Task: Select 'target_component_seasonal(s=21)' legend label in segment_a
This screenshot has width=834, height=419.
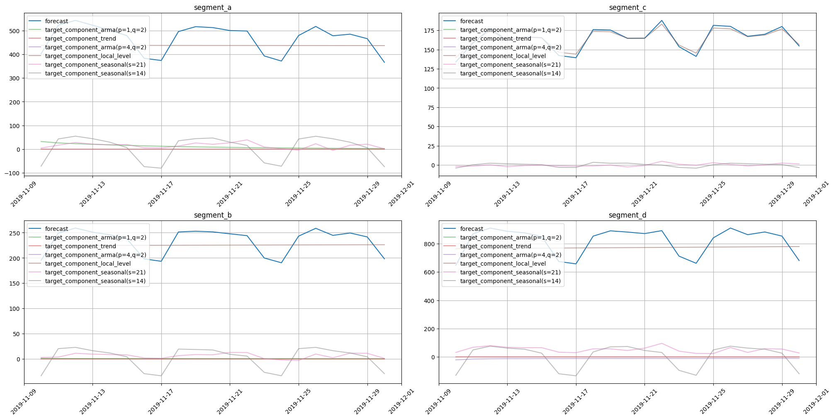Action: pos(95,65)
